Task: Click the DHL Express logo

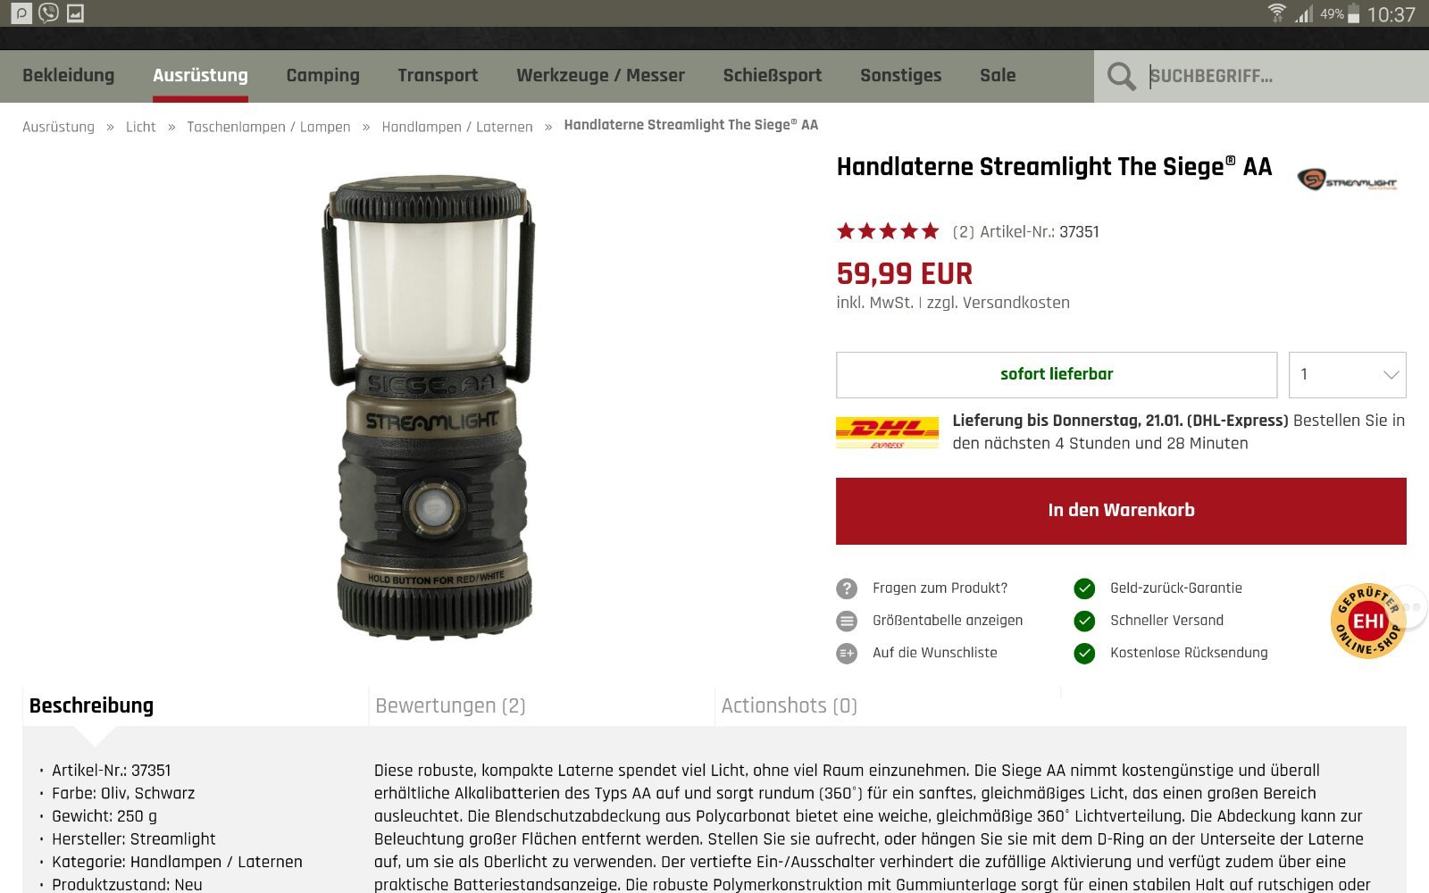Action: 887,432
